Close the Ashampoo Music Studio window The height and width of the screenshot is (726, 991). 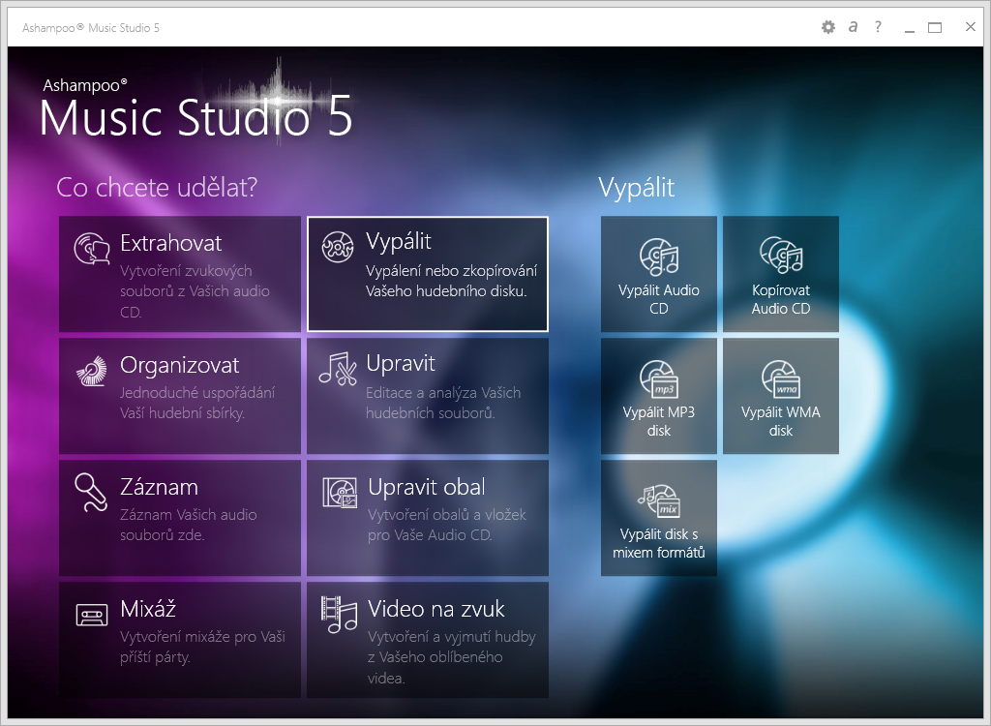coord(971,26)
